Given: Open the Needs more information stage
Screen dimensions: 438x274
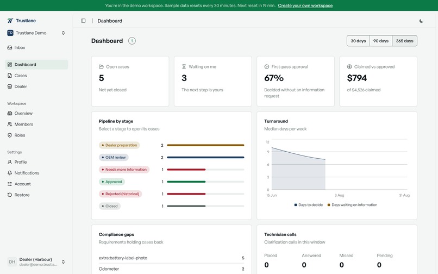Looking at the screenshot, I should click(x=124, y=170).
